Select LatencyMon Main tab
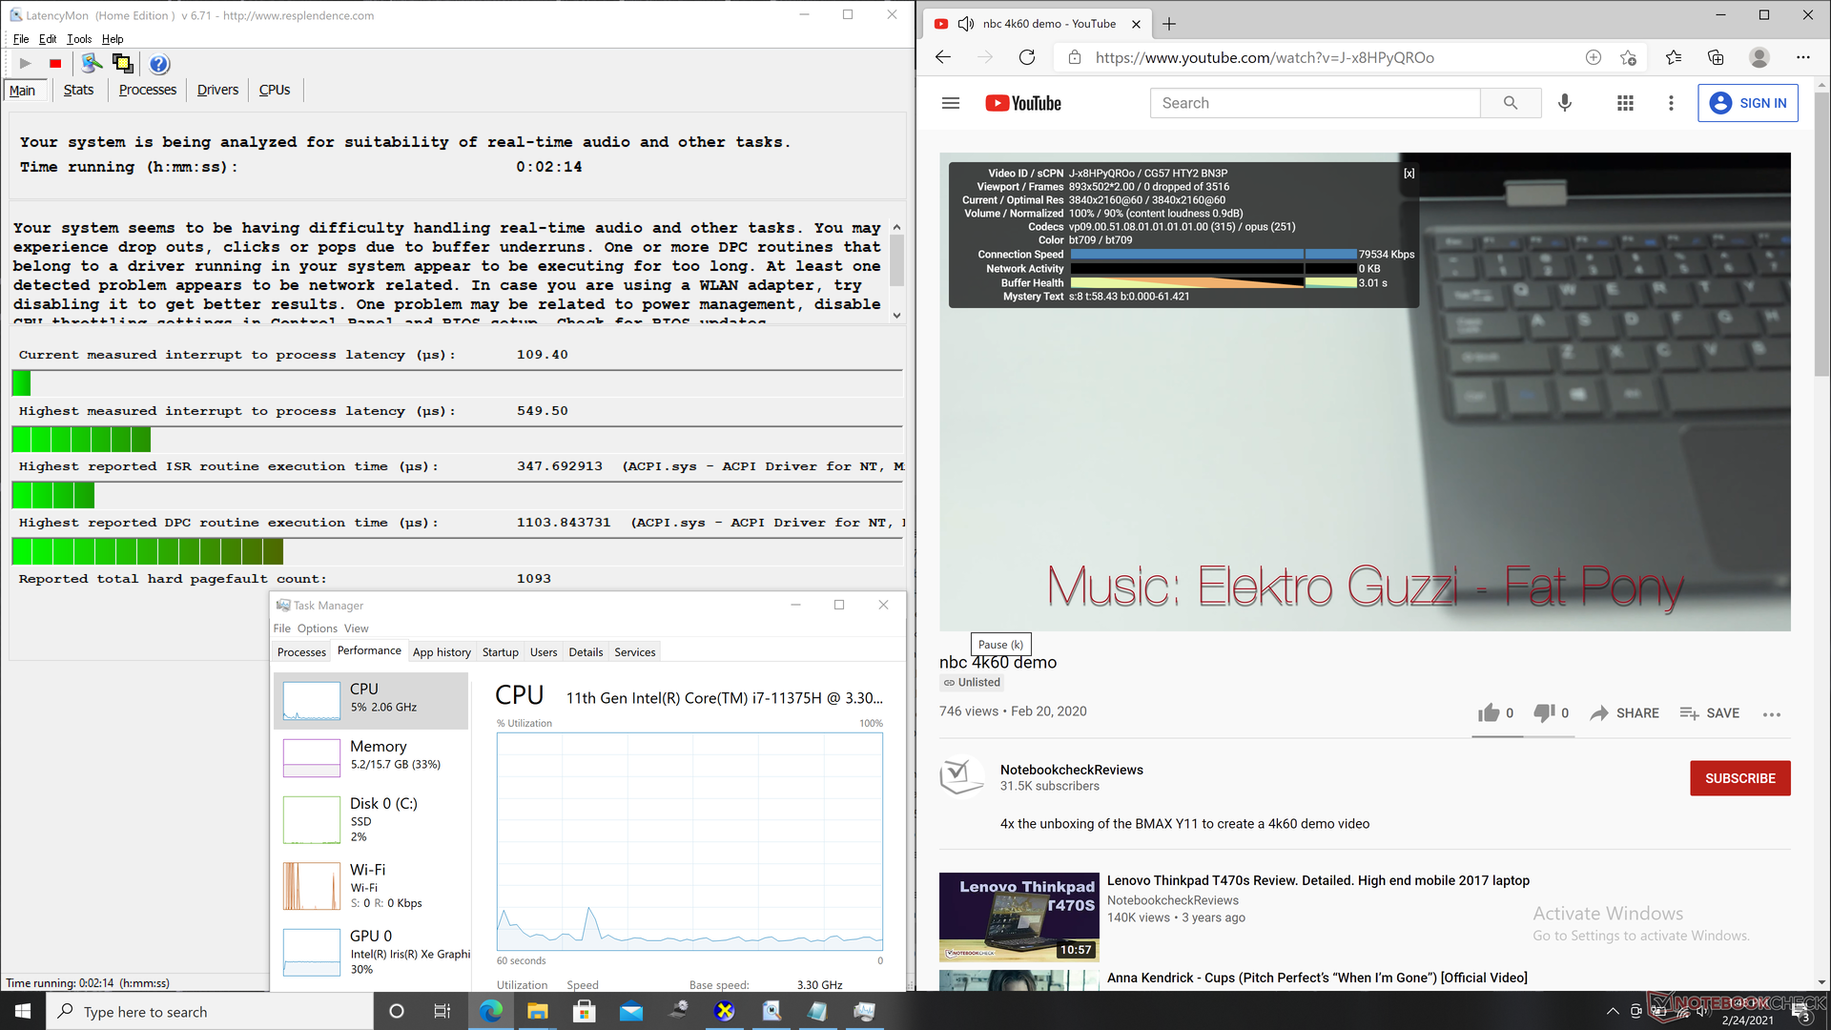The image size is (1831, 1030). 23,91
